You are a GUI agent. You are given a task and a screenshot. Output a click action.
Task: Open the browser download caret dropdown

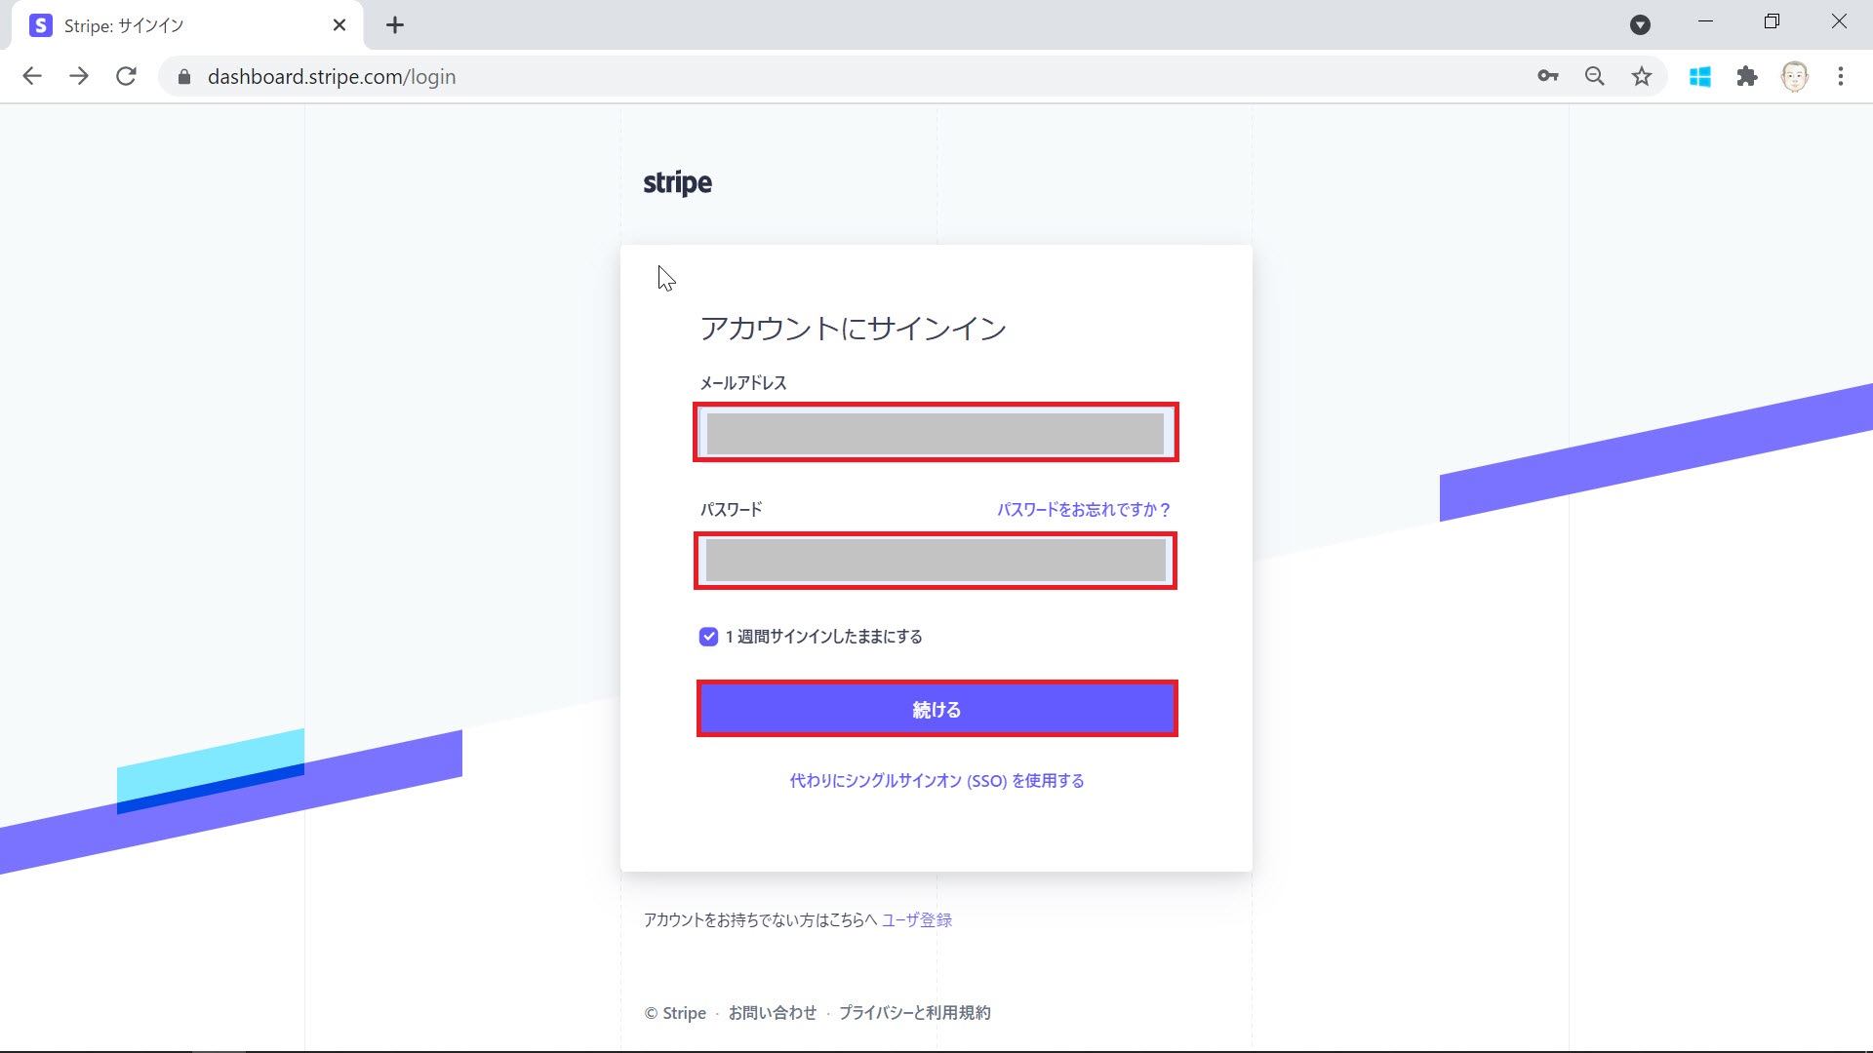(1641, 25)
